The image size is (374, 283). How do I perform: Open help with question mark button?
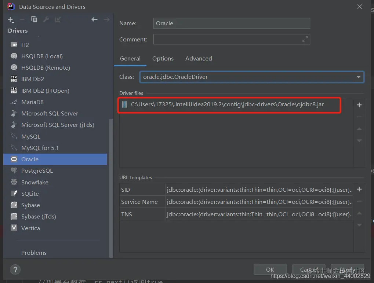[x=15, y=269]
